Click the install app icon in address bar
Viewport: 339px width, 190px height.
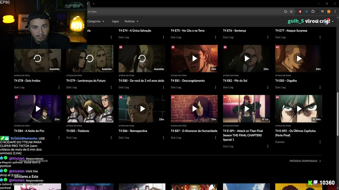pyautogui.click(x=286, y=12)
